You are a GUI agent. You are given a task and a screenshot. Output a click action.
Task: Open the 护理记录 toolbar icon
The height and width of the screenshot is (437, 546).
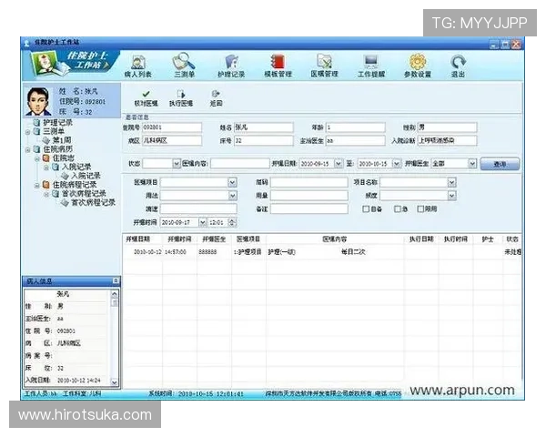(x=231, y=66)
